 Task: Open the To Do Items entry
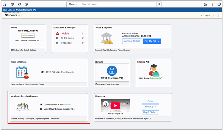67,38
